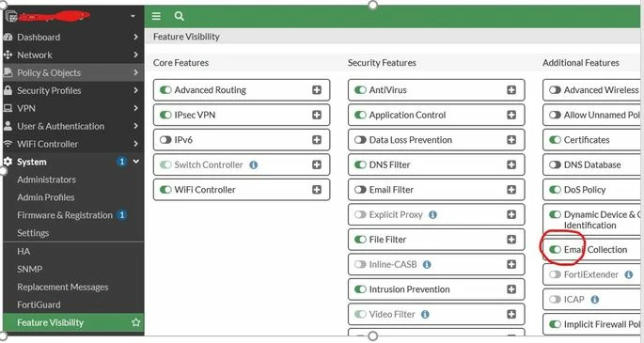Image resolution: width=644 pixels, height=343 pixels.
Task: Click plus icon on Inline-CASB
Action: pos(511,265)
